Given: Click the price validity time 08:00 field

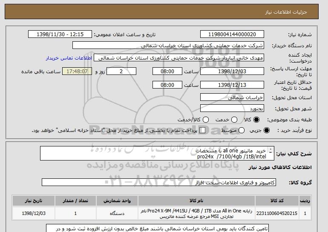Looking at the screenshot, I should (167, 85).
